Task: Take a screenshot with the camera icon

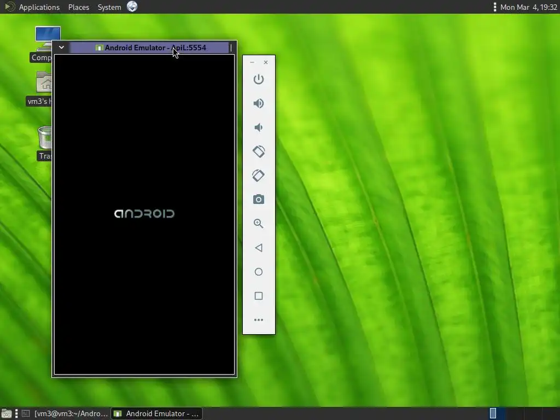Action: [259, 199]
